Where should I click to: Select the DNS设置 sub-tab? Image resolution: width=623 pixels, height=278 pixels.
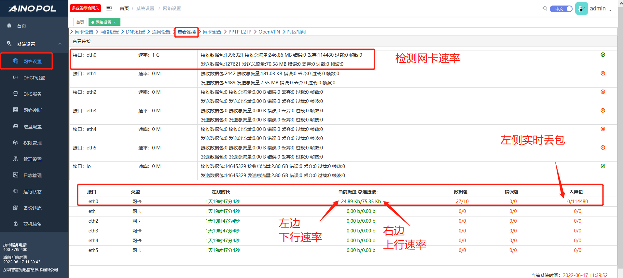pos(135,32)
